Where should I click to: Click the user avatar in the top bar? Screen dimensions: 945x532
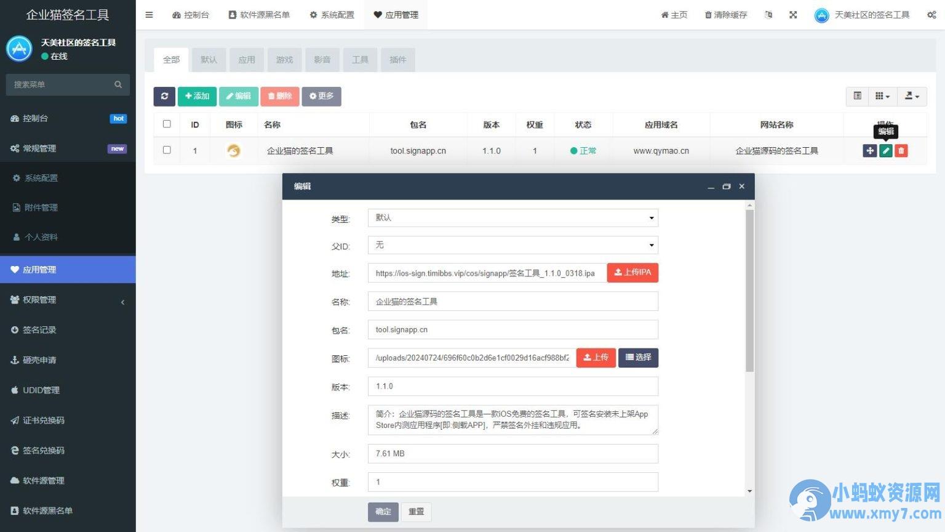(821, 15)
